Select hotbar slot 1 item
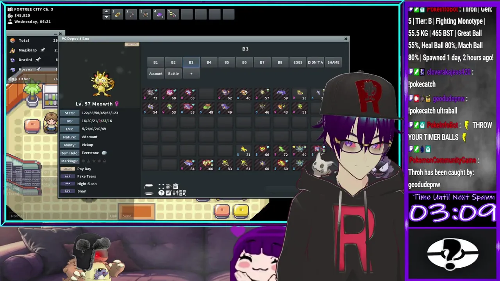This screenshot has width=500, height=281. tap(117, 14)
